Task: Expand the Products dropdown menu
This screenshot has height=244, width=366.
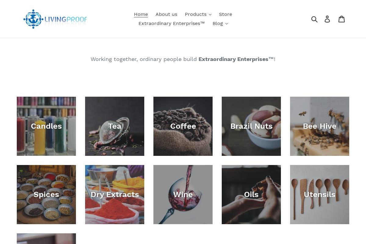Action: (198, 14)
